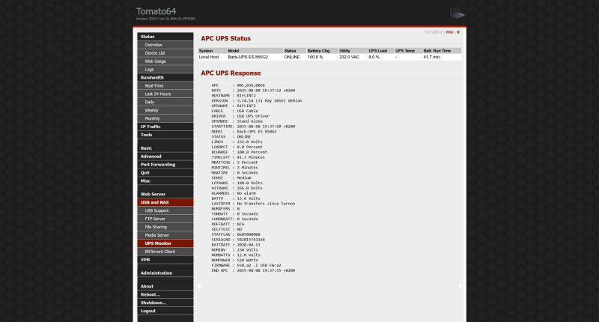Image resolution: width=599 pixels, height=322 pixels.
Task: Click Shutdown... in the sidebar
Action: coord(165,303)
